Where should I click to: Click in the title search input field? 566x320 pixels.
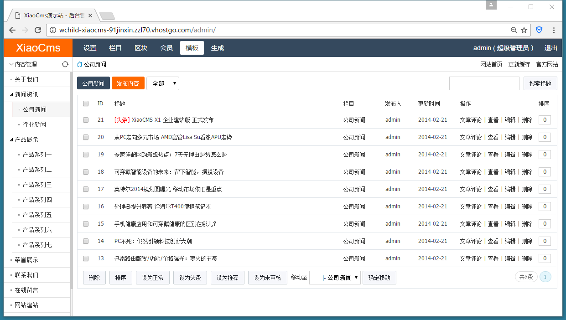click(x=484, y=83)
